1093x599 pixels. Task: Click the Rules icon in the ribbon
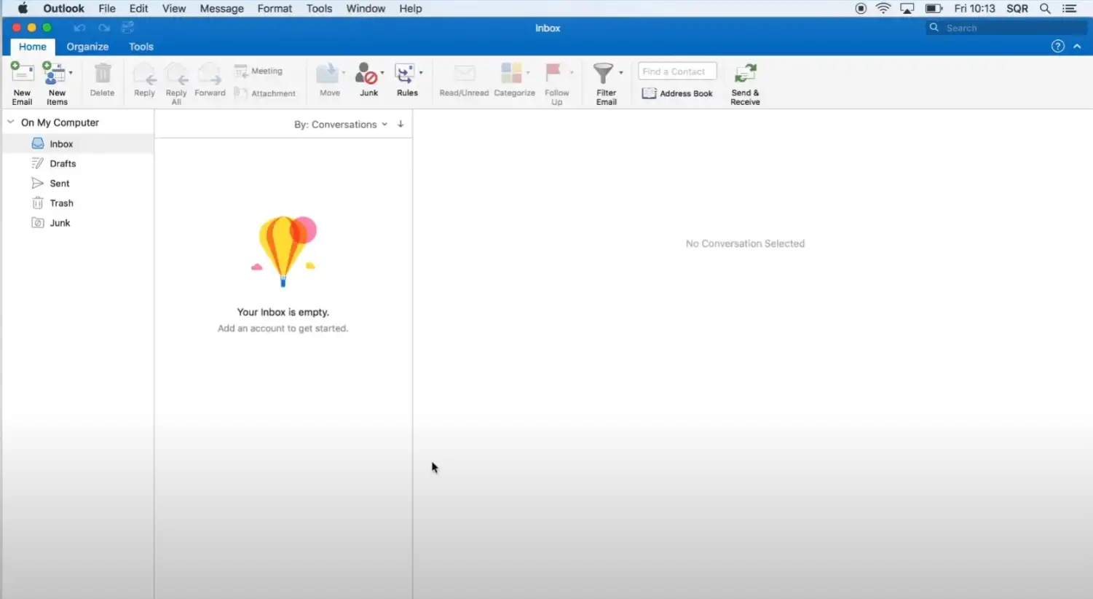point(405,75)
